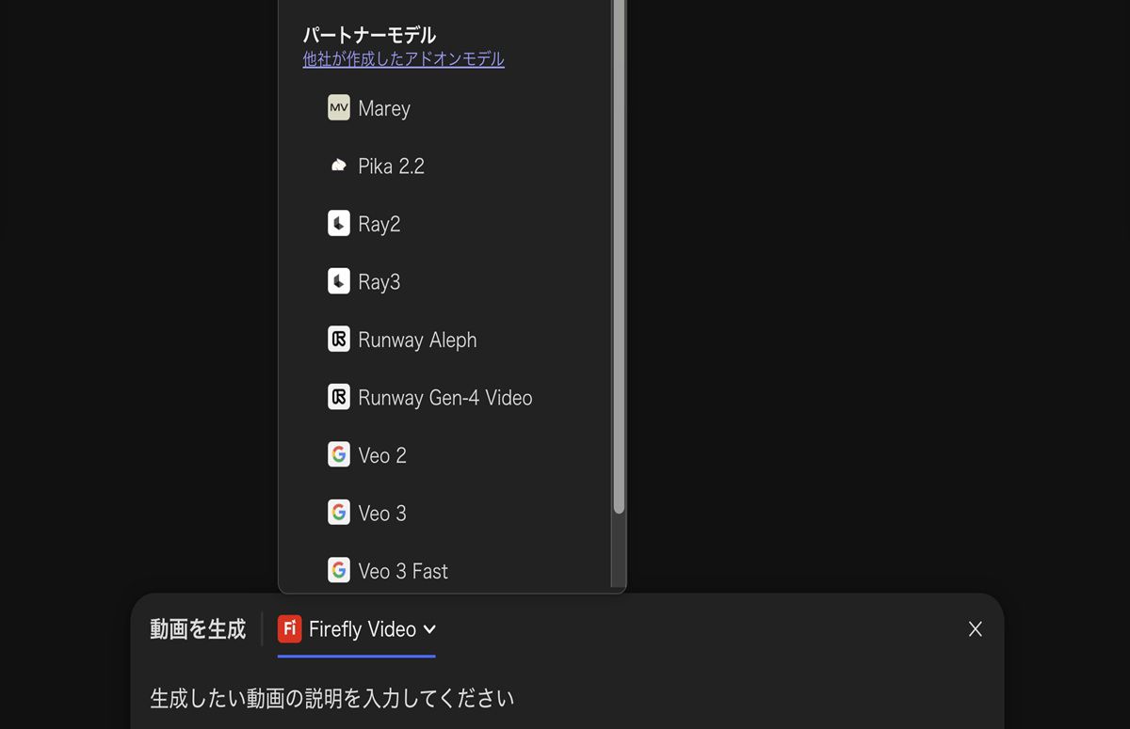Select the Marey model label

[384, 108]
